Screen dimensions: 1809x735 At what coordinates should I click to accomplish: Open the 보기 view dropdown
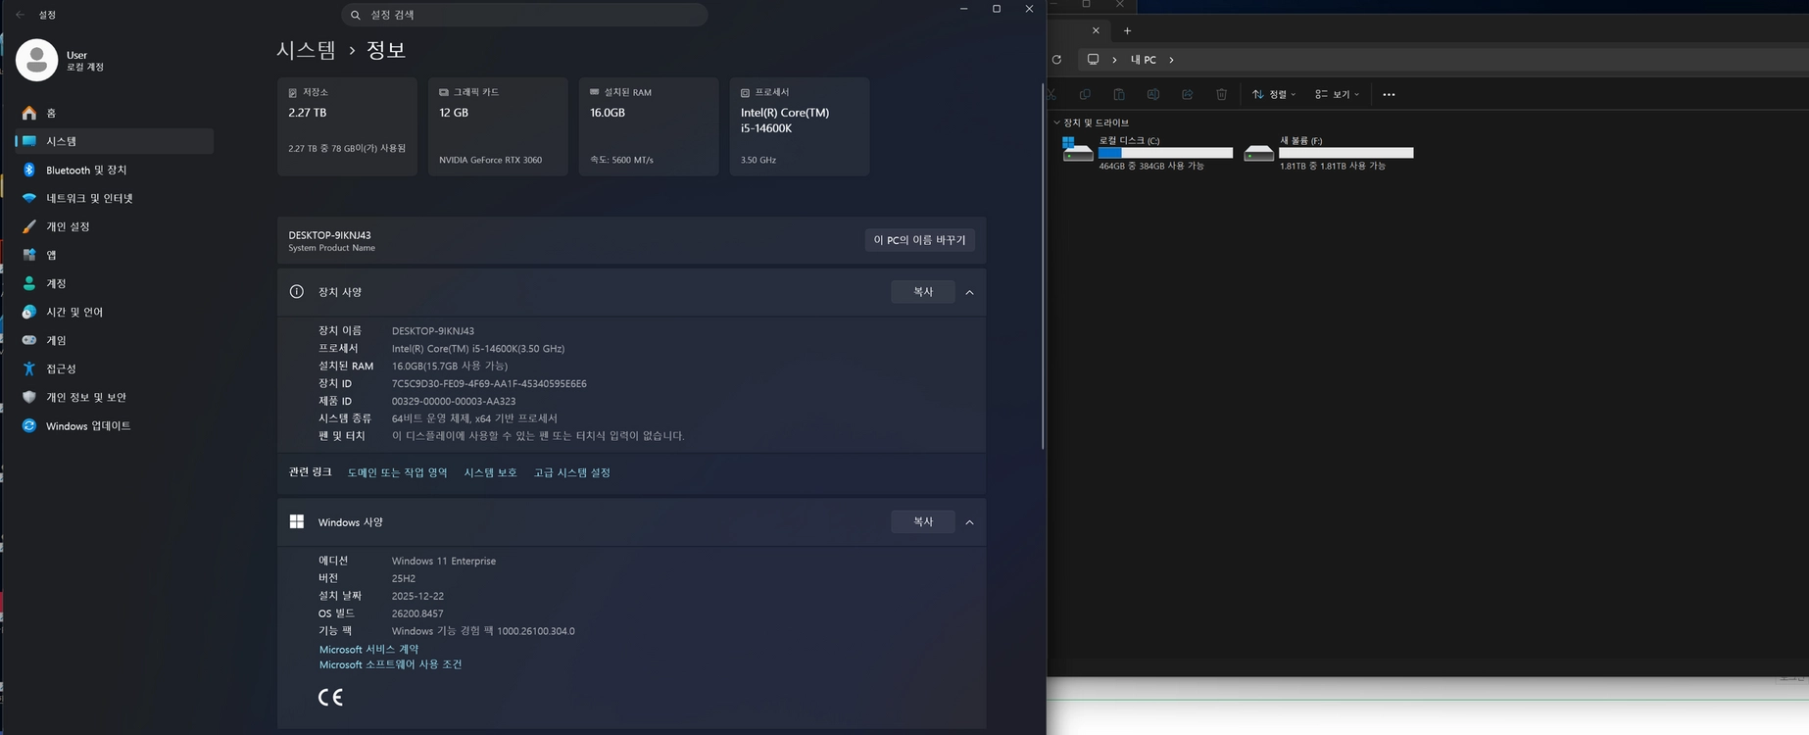tap(1337, 94)
